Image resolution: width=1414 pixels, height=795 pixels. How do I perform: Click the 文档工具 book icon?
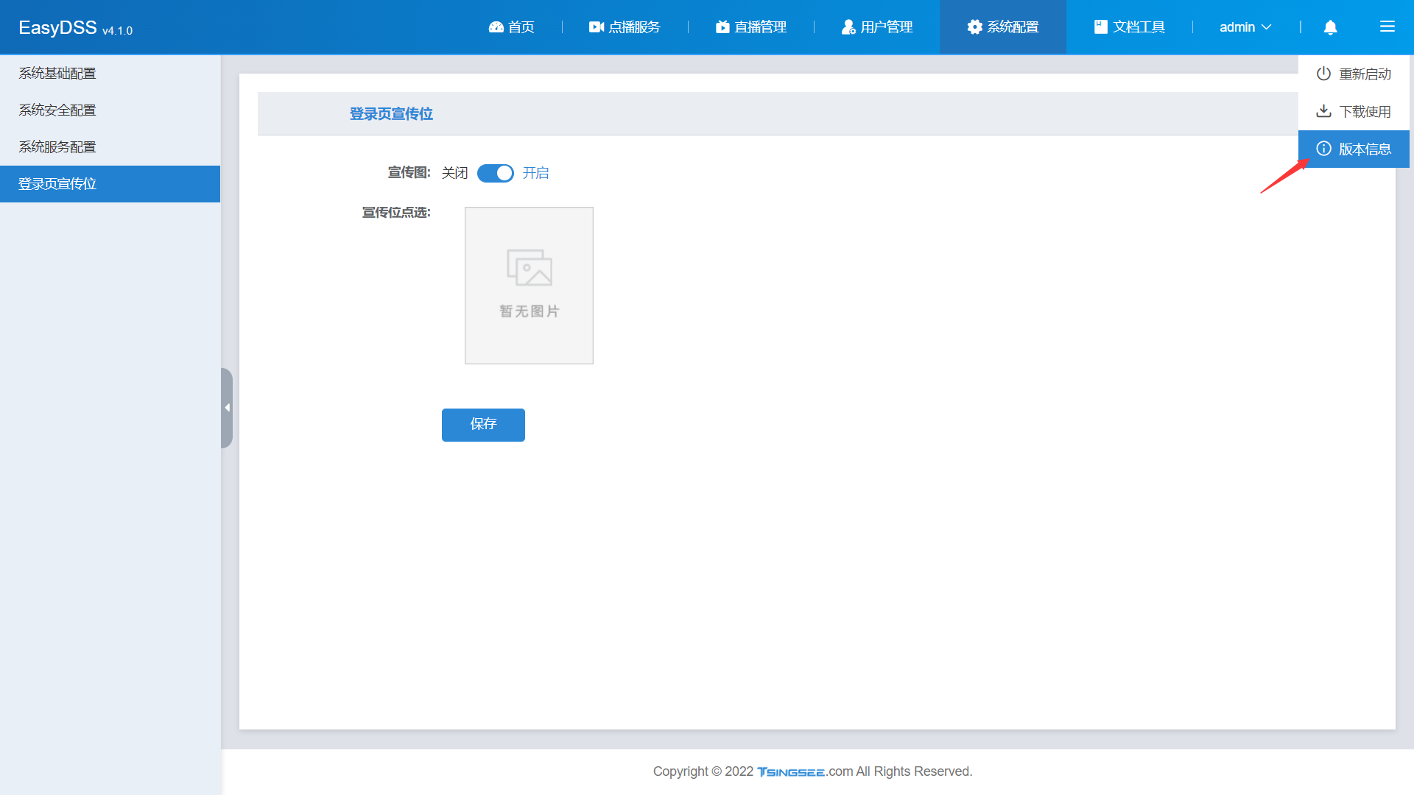(x=1100, y=27)
